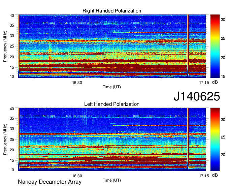Click the 16:30 tick label under bottom plot
Image resolution: width=229 pixels, height=186 pixels.
click(x=77, y=176)
